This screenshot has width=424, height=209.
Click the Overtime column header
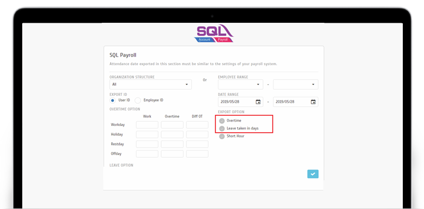click(x=172, y=116)
